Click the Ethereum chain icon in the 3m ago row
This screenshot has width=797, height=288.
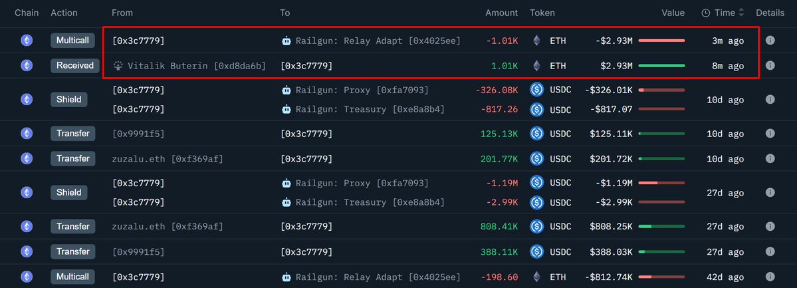coord(27,40)
